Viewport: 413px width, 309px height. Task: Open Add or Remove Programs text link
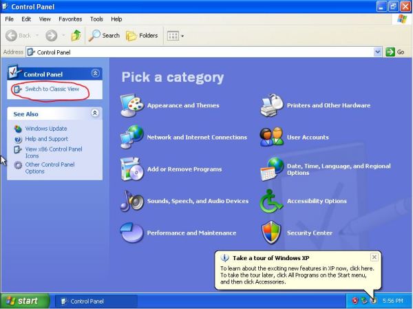pos(184,169)
